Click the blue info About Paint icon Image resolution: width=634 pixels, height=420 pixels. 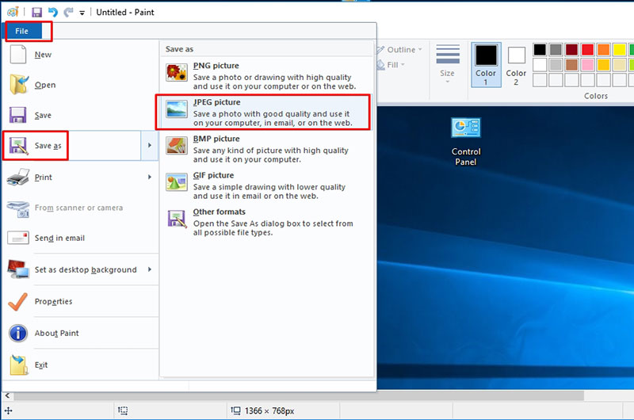(18, 334)
